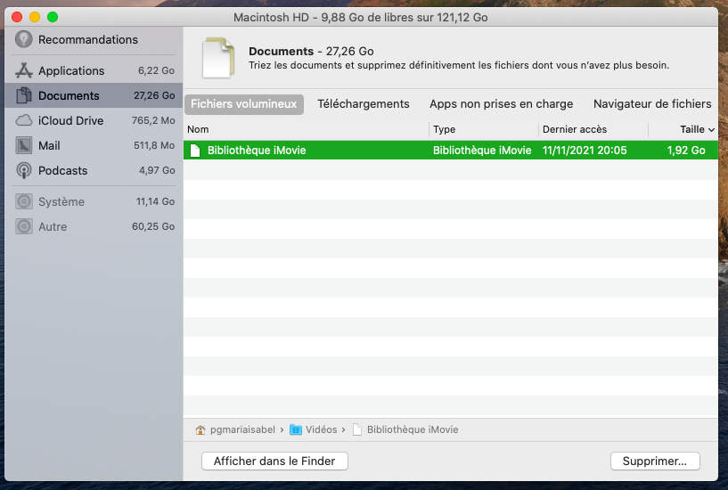Click the Documents sidebar icon
This screenshot has width=728, height=490.
(x=24, y=95)
